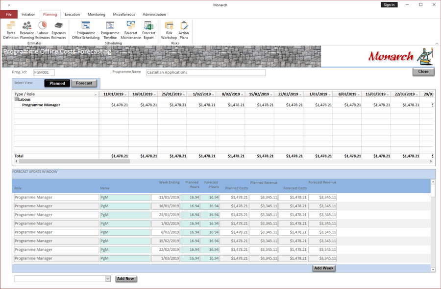Open the Miscellaneous tab
This screenshot has height=289, width=441.
coord(124,14)
